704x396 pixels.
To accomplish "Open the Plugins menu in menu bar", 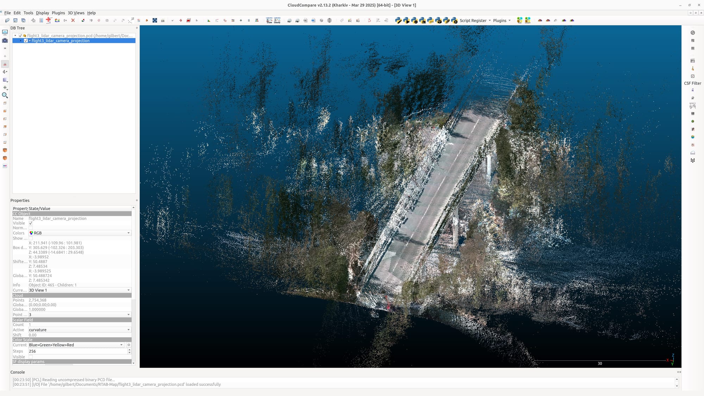I will click(x=58, y=13).
